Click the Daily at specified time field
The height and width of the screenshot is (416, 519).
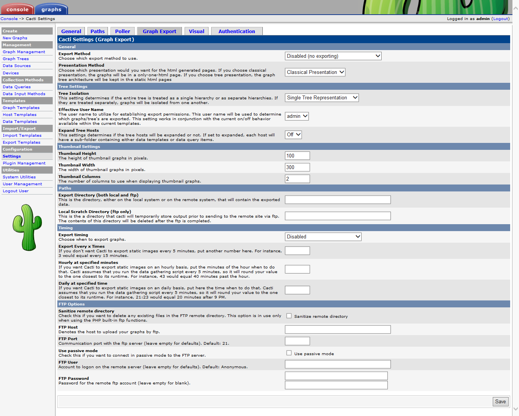[297, 290]
